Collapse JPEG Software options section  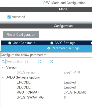pos(3,77)
